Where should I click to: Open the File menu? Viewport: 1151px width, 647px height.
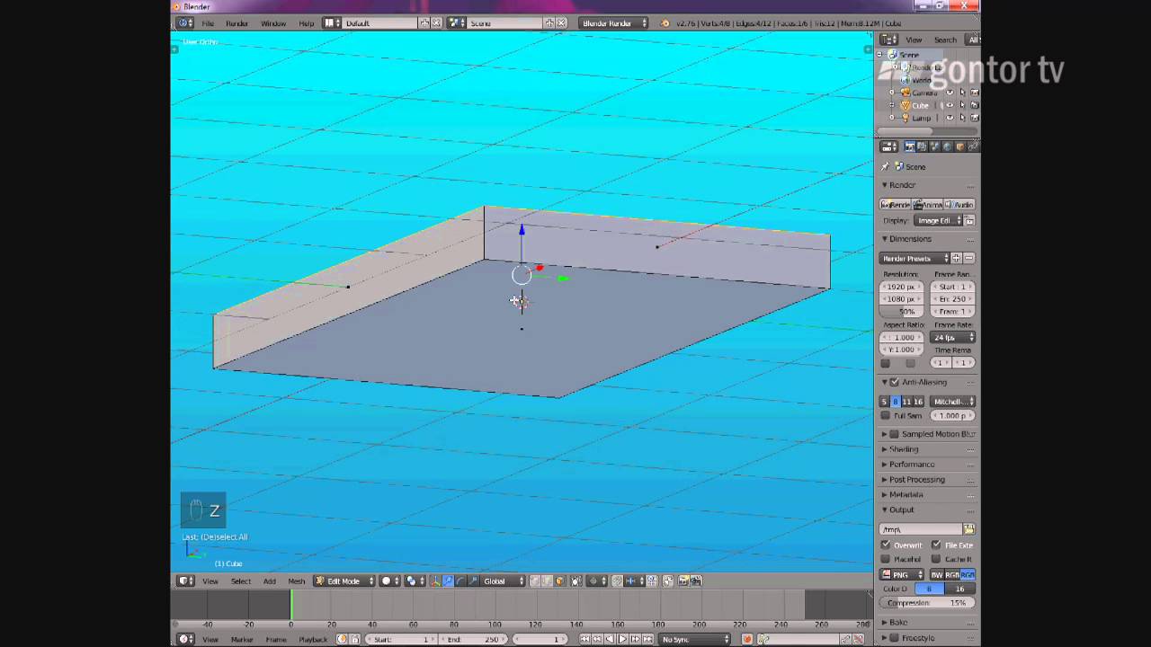point(208,22)
